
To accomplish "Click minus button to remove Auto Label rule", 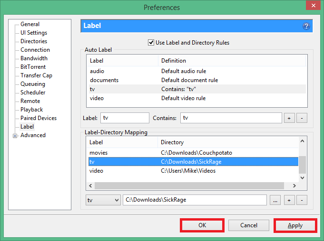I will (303, 118).
